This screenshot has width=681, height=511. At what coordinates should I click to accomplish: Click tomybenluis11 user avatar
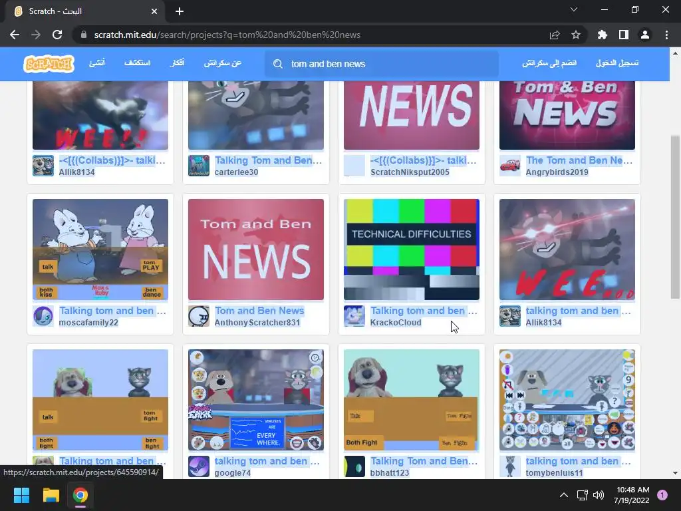510,466
